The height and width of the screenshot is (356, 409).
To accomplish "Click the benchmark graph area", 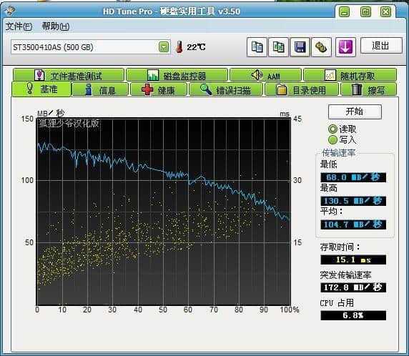I will 164,212.
